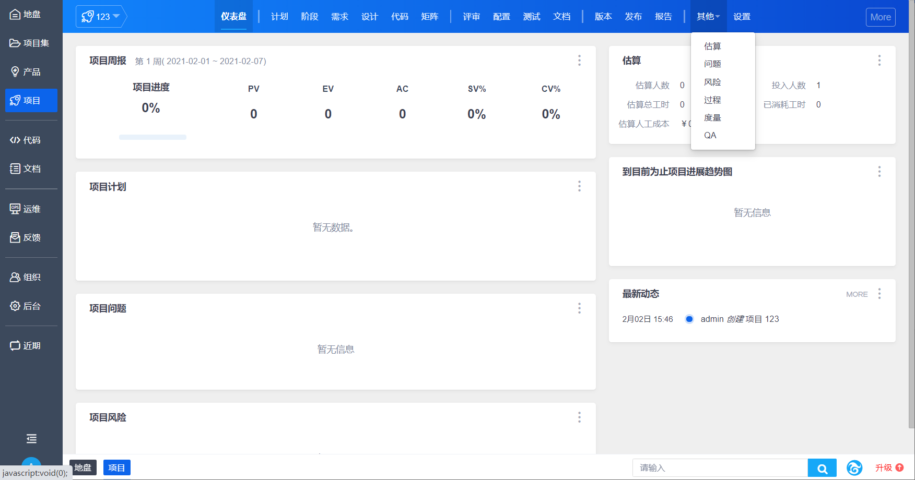
Task: Collapse the 其他 dropdown menu
Action: point(708,17)
